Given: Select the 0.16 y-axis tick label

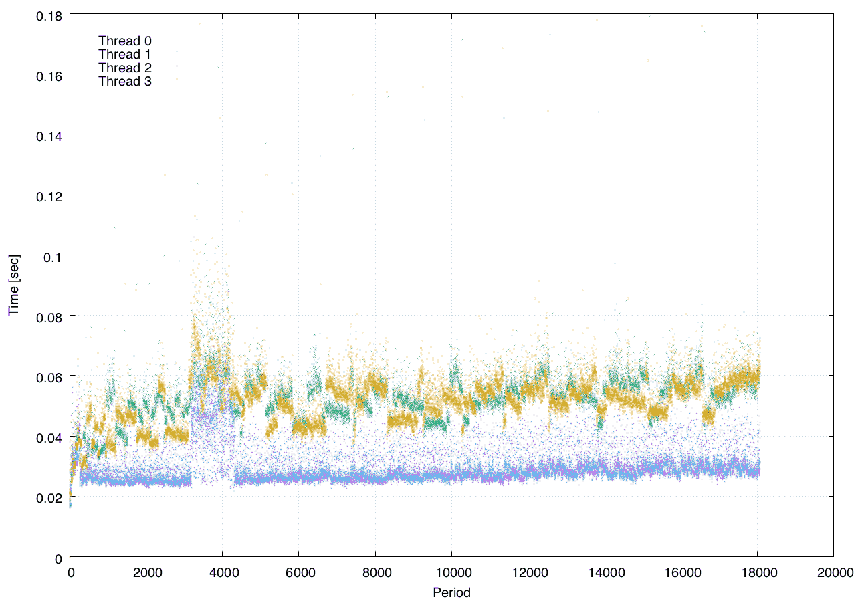Looking at the screenshot, I should (49, 76).
